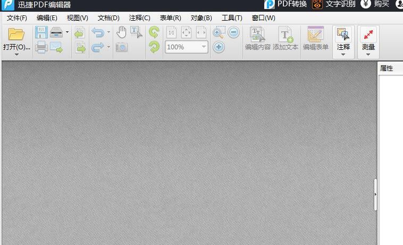Click the Measure (测量) toolbar icon

click(x=368, y=34)
